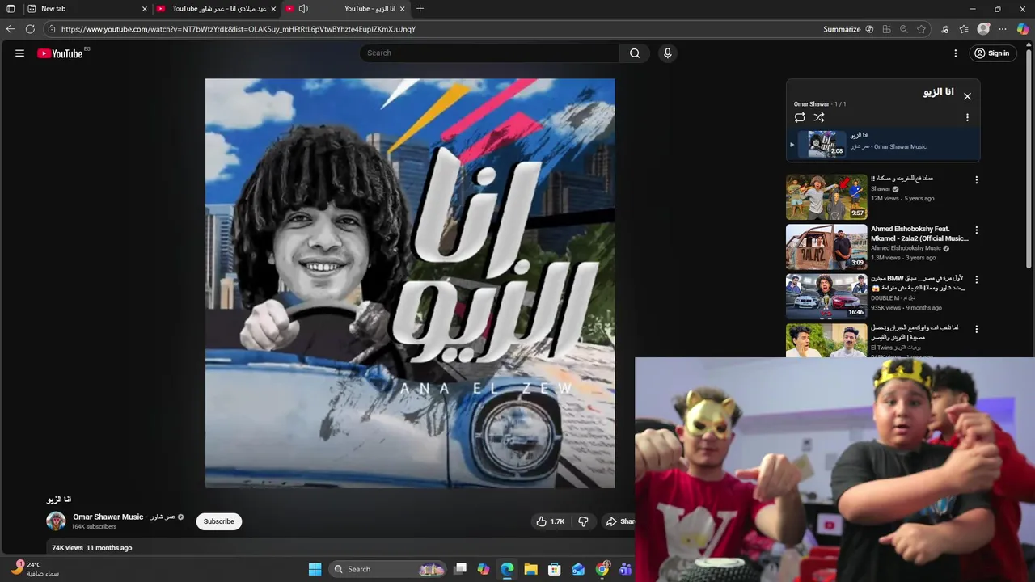1035x582 pixels.
Task: Add this page to favorites
Action: [x=921, y=29]
